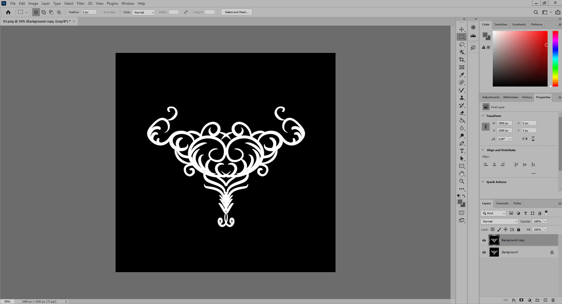
Task: Select the Lasso tool
Action: click(462, 44)
